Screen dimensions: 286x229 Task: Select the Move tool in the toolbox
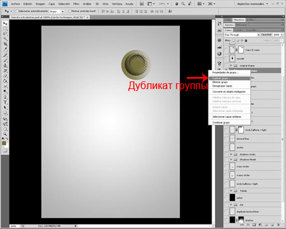pos(5,24)
